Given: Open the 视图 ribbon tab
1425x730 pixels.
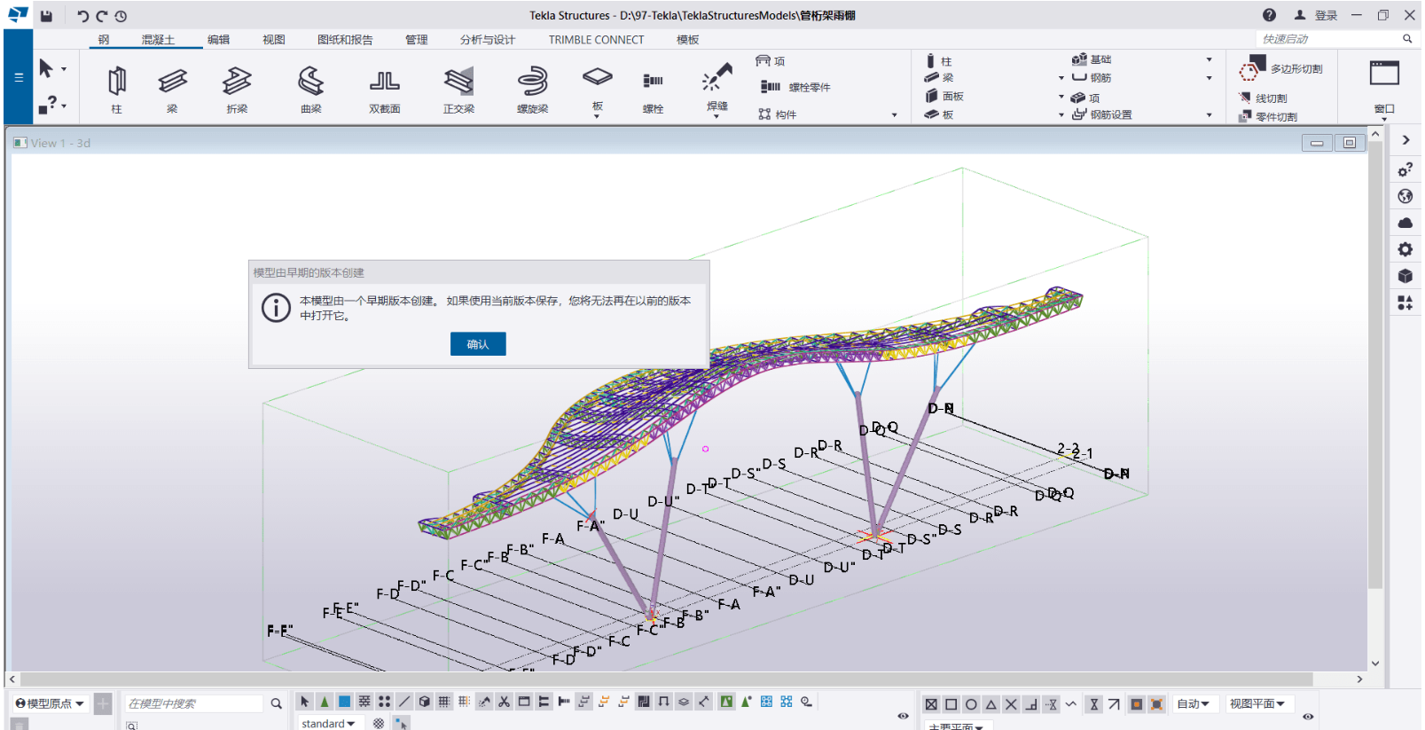Looking at the screenshot, I should click(x=274, y=40).
